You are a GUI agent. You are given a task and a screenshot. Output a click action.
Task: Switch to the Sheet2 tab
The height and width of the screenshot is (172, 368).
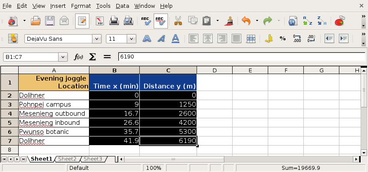[x=67, y=159]
